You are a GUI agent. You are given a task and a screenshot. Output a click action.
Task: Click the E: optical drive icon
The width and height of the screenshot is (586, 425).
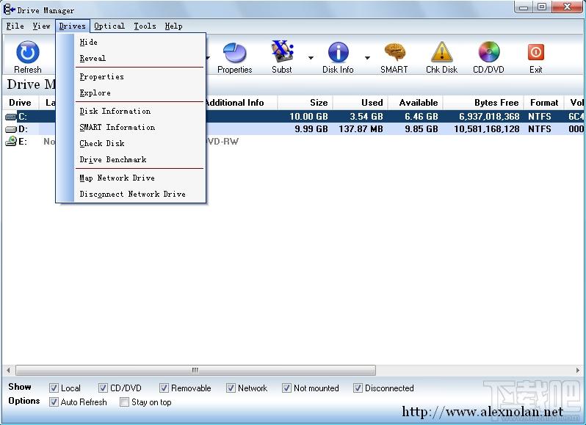11,141
